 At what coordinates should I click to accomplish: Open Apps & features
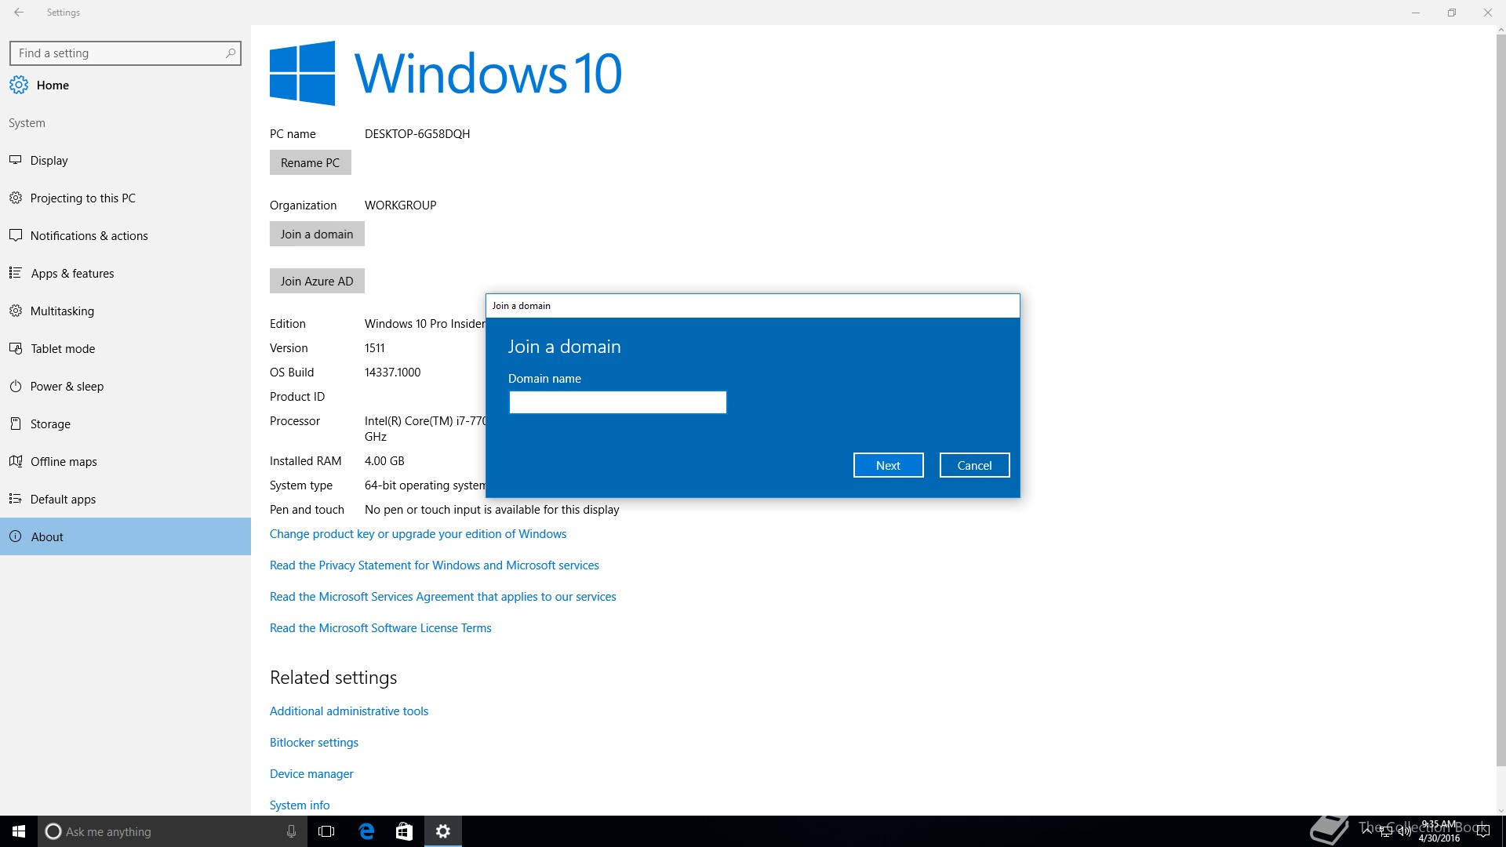(125, 273)
